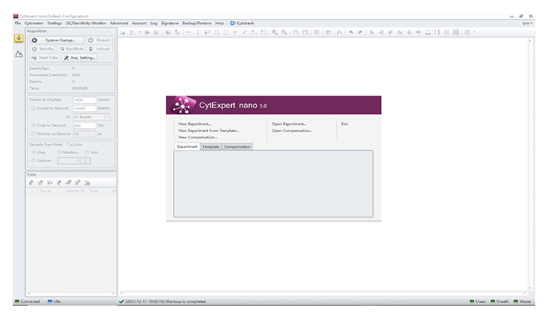The image size is (548, 323).
Task: Click the undo arrow in toolbar
Action: (351, 33)
